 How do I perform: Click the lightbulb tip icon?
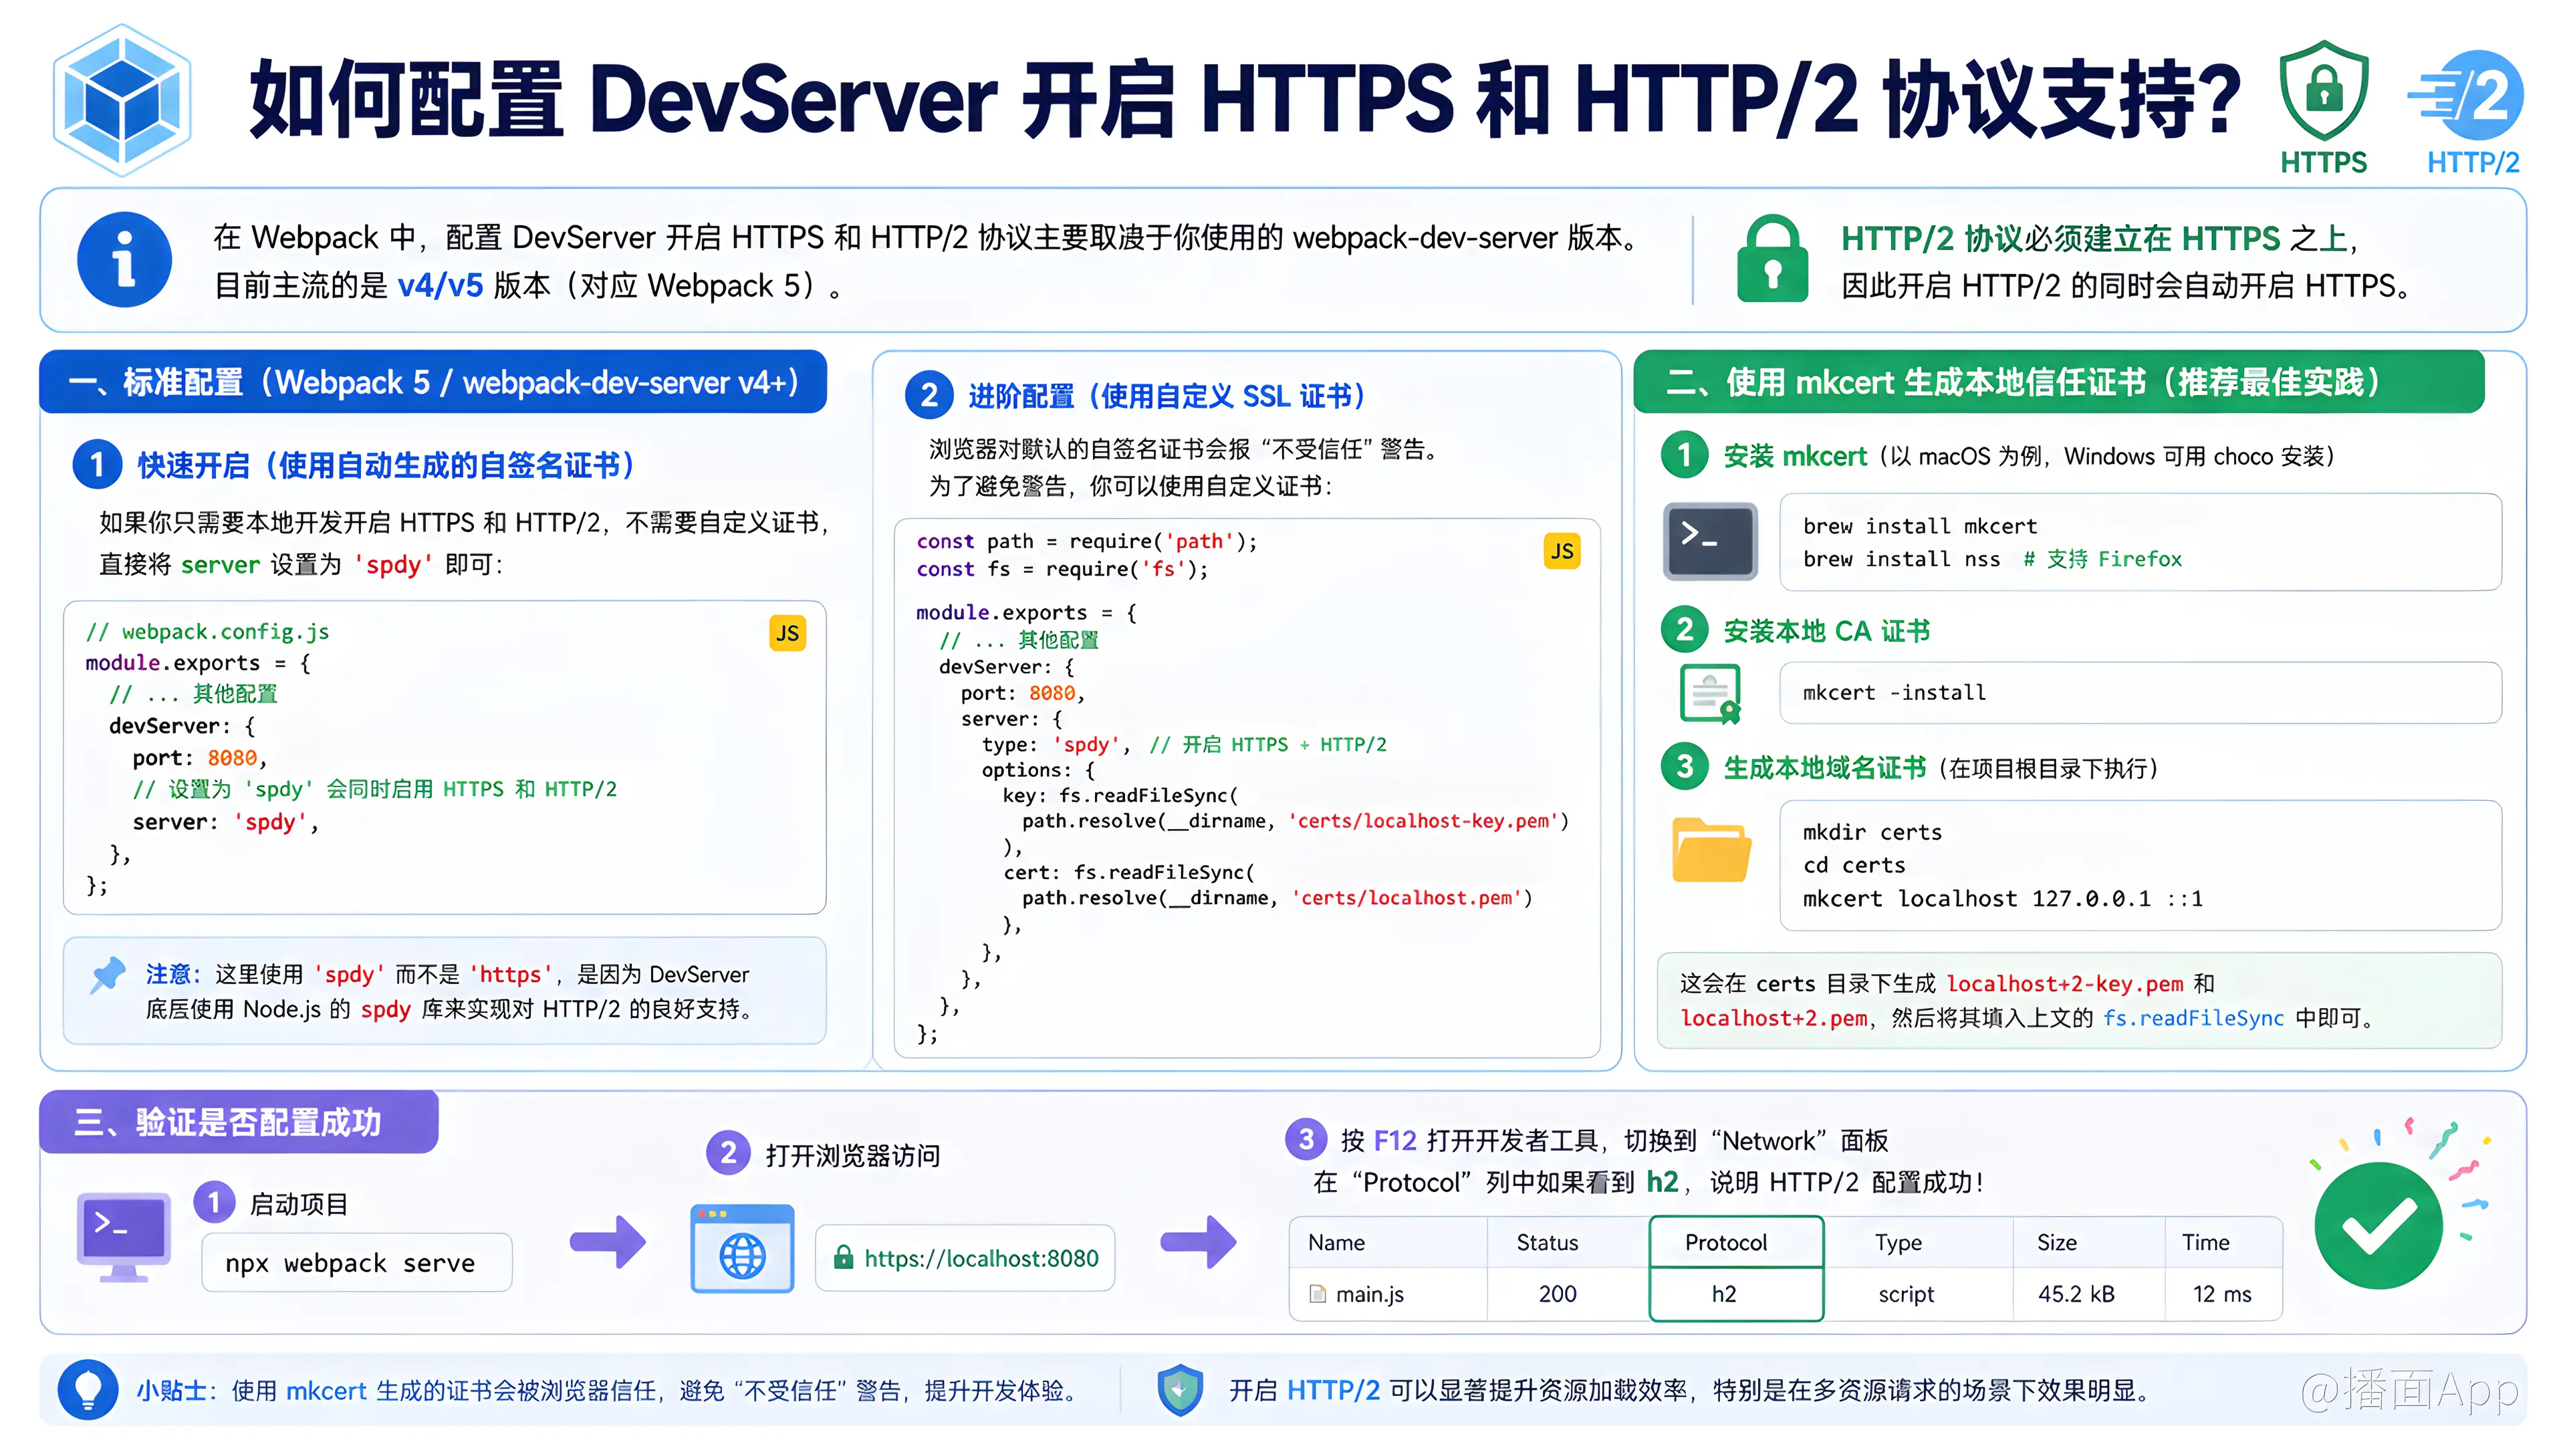(x=88, y=1389)
